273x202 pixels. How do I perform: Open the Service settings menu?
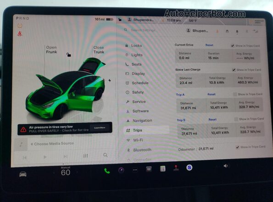pos(136,101)
